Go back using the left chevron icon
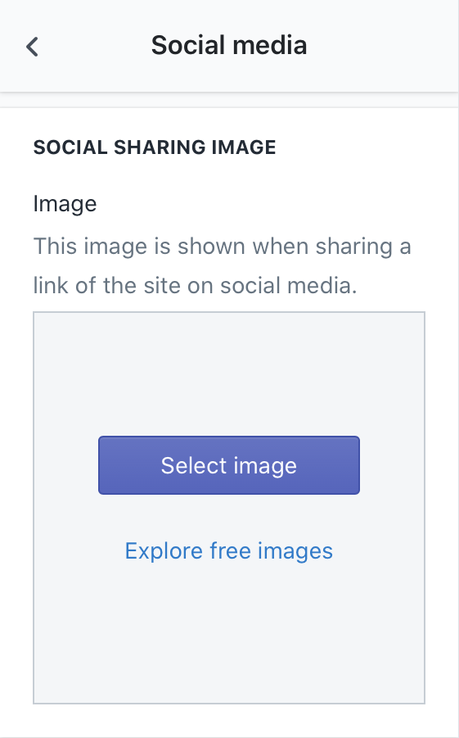The image size is (459, 738). click(32, 47)
